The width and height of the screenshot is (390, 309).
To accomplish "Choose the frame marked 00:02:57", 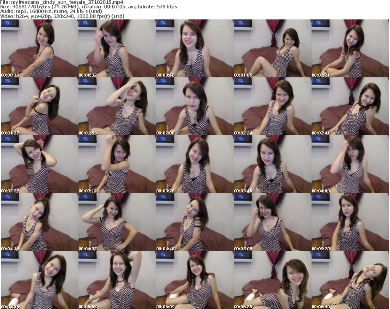I will pos(40,164).
